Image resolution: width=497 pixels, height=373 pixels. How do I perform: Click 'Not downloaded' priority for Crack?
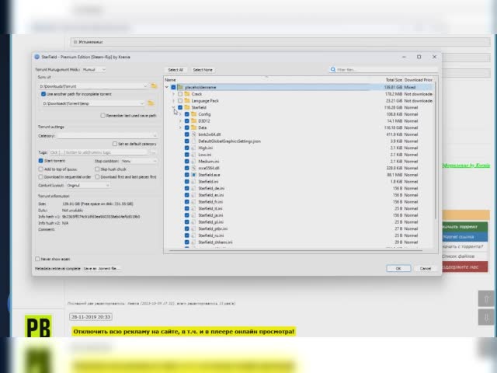418,94
